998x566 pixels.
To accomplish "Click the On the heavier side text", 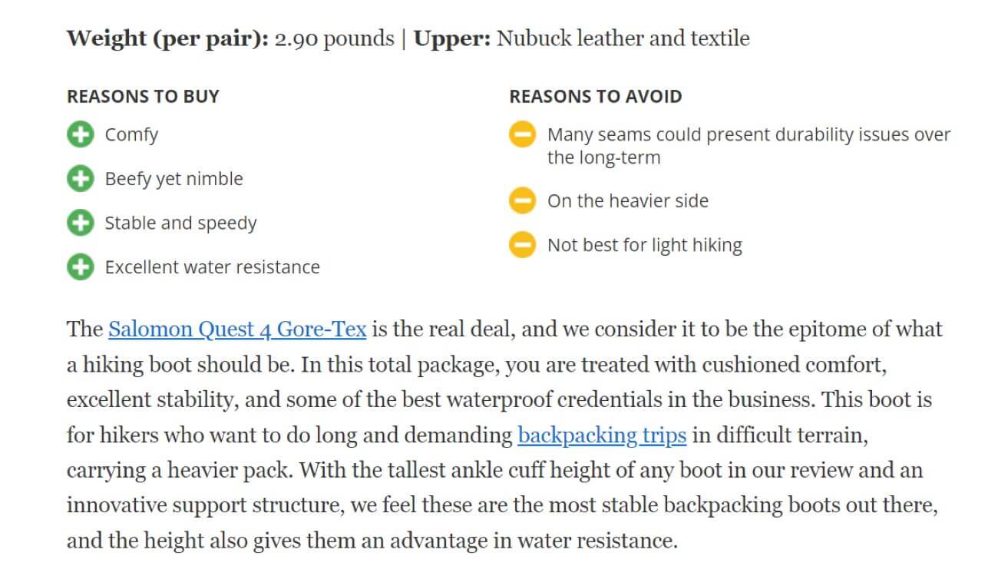I will pyautogui.click(x=628, y=201).
